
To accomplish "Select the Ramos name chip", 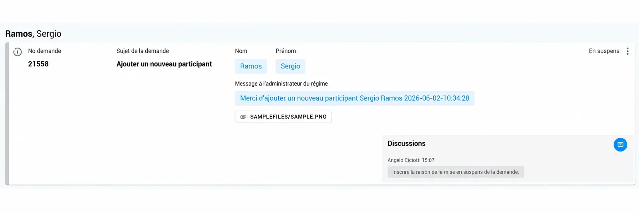I will click(x=251, y=66).
